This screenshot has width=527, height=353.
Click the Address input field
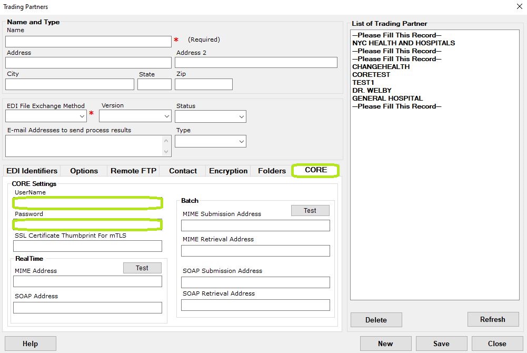[x=88, y=63]
